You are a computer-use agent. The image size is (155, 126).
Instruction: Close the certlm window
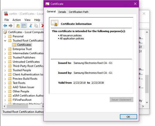pos(144,14)
